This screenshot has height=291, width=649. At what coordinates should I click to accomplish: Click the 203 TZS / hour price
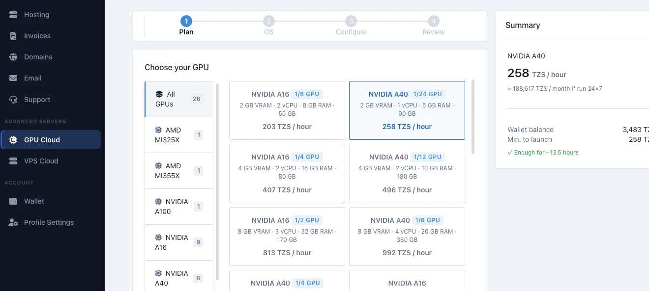287,127
